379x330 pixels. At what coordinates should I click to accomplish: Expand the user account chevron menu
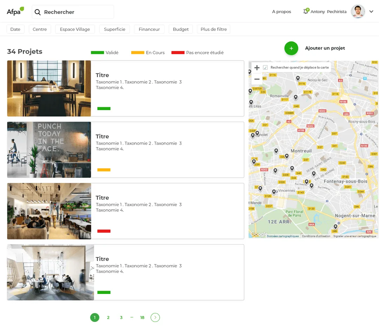(371, 11)
